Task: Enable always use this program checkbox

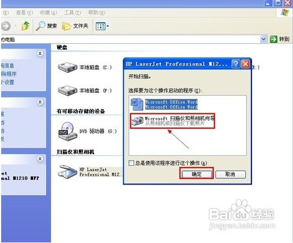Action: tap(132, 163)
